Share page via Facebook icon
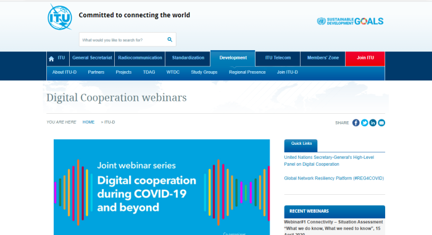This screenshot has width=432, height=235. click(355, 122)
